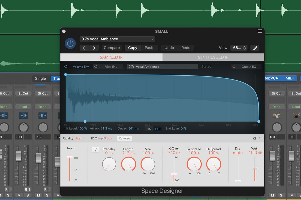301x200 pixels.
Task: Click the chain link icon in plugin header
Action: 255,48
